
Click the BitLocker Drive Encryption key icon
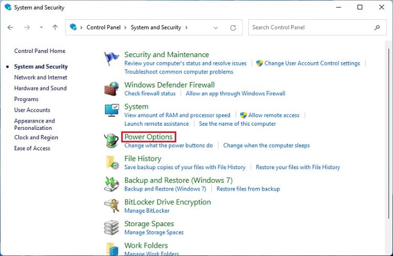point(112,206)
